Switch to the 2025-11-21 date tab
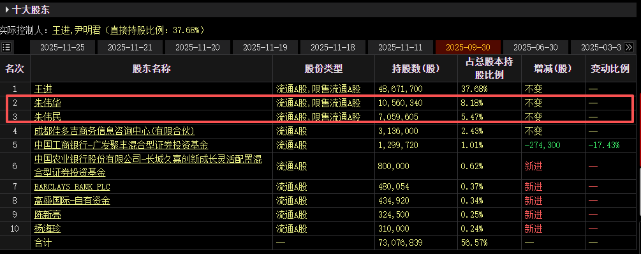This screenshot has height=254, width=641. [130, 47]
